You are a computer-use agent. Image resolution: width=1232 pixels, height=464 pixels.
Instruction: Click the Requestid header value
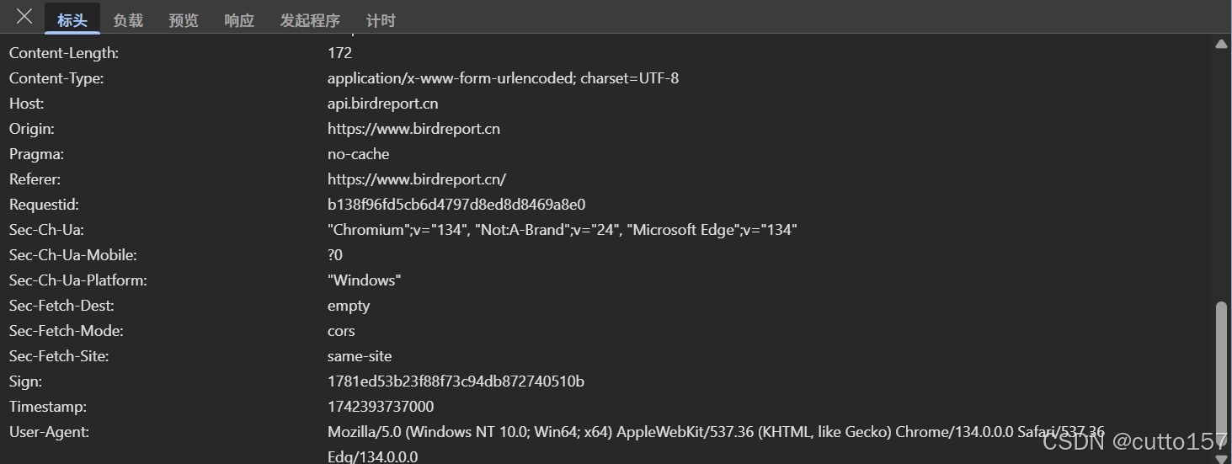456,205
